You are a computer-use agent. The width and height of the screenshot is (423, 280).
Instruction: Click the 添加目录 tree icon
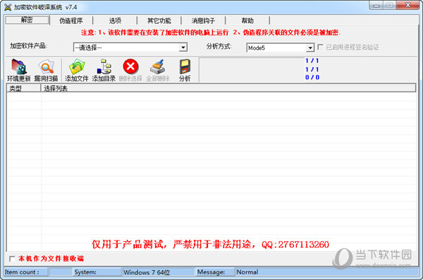104,66
